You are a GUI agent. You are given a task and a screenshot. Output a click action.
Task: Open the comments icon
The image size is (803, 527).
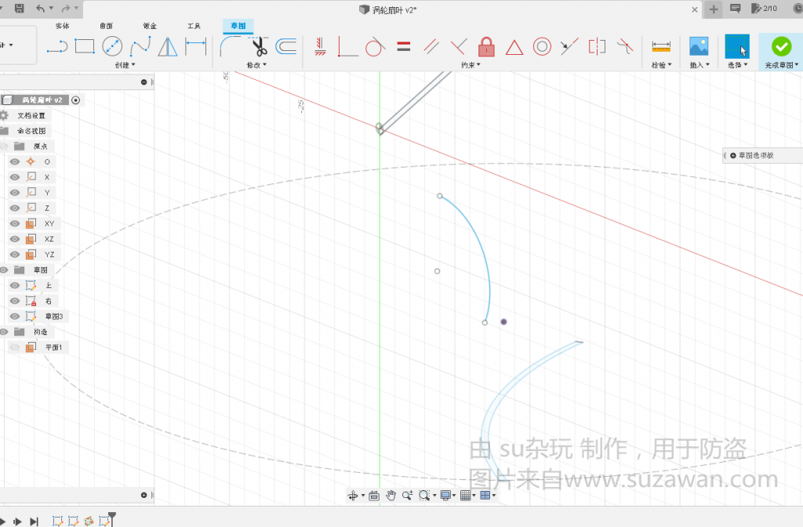(x=736, y=8)
